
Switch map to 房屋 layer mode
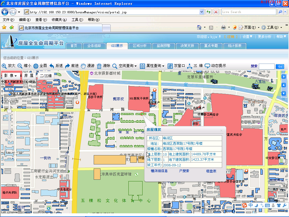point(29,76)
